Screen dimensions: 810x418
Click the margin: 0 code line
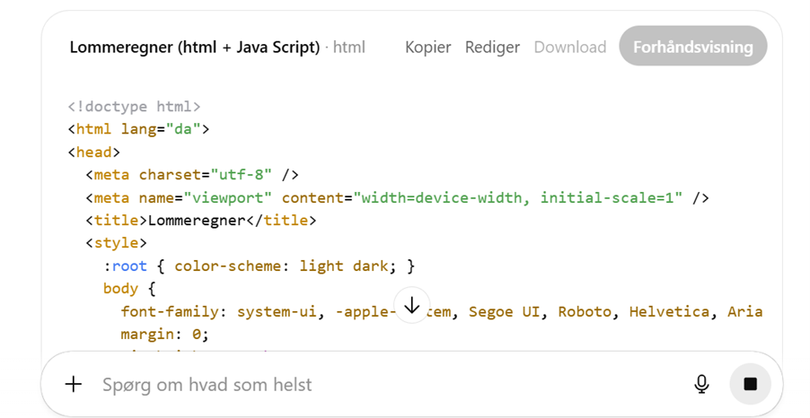(164, 335)
